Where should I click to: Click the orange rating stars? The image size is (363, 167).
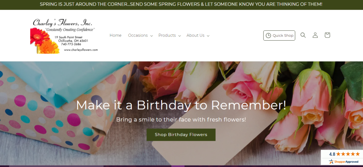[x=348, y=154]
